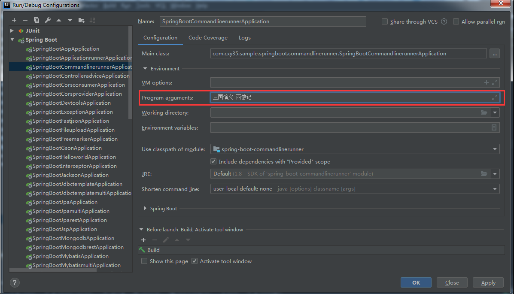Open the Logs tab
Screen dimensions: 514x294
[x=245, y=38]
